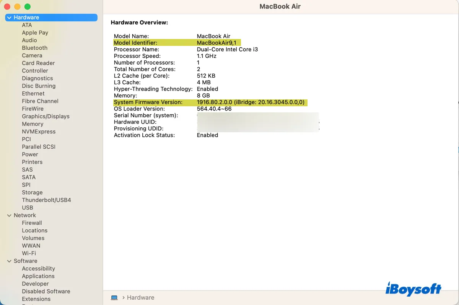This screenshot has height=305, width=459.
Task: Open Apple Pay in the sidebar
Action: tap(35, 33)
